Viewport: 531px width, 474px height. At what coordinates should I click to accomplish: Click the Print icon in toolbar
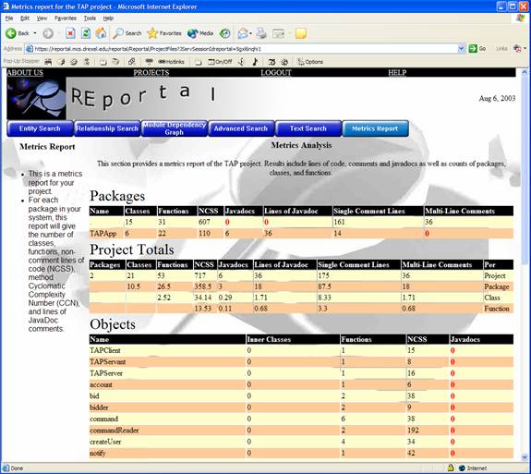pyautogui.click(x=261, y=33)
